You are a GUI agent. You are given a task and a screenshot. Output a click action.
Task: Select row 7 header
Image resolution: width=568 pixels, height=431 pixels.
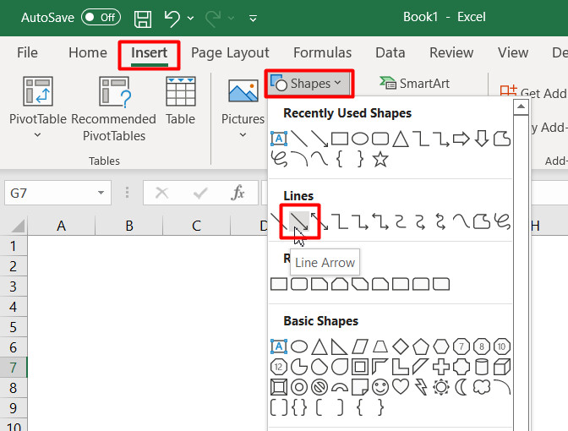[13, 368]
